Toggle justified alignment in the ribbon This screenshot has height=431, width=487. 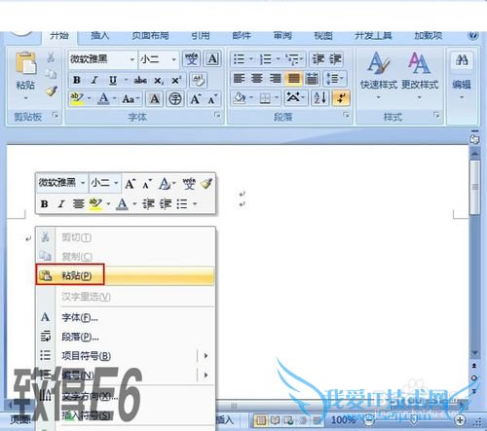[x=293, y=79]
